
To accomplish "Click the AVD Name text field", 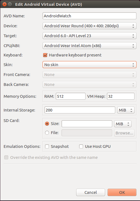I will pyautogui.click(x=89, y=16).
